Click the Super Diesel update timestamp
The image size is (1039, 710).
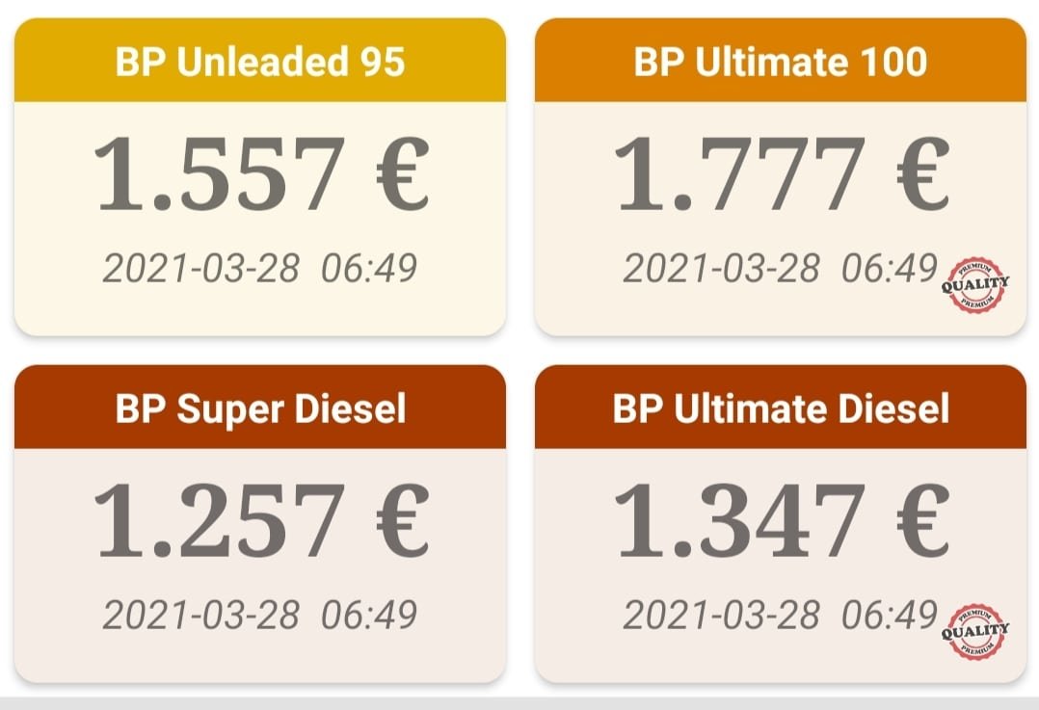260,615
